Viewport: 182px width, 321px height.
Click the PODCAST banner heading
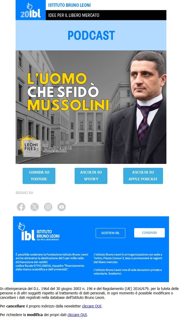pyautogui.click(x=91, y=35)
